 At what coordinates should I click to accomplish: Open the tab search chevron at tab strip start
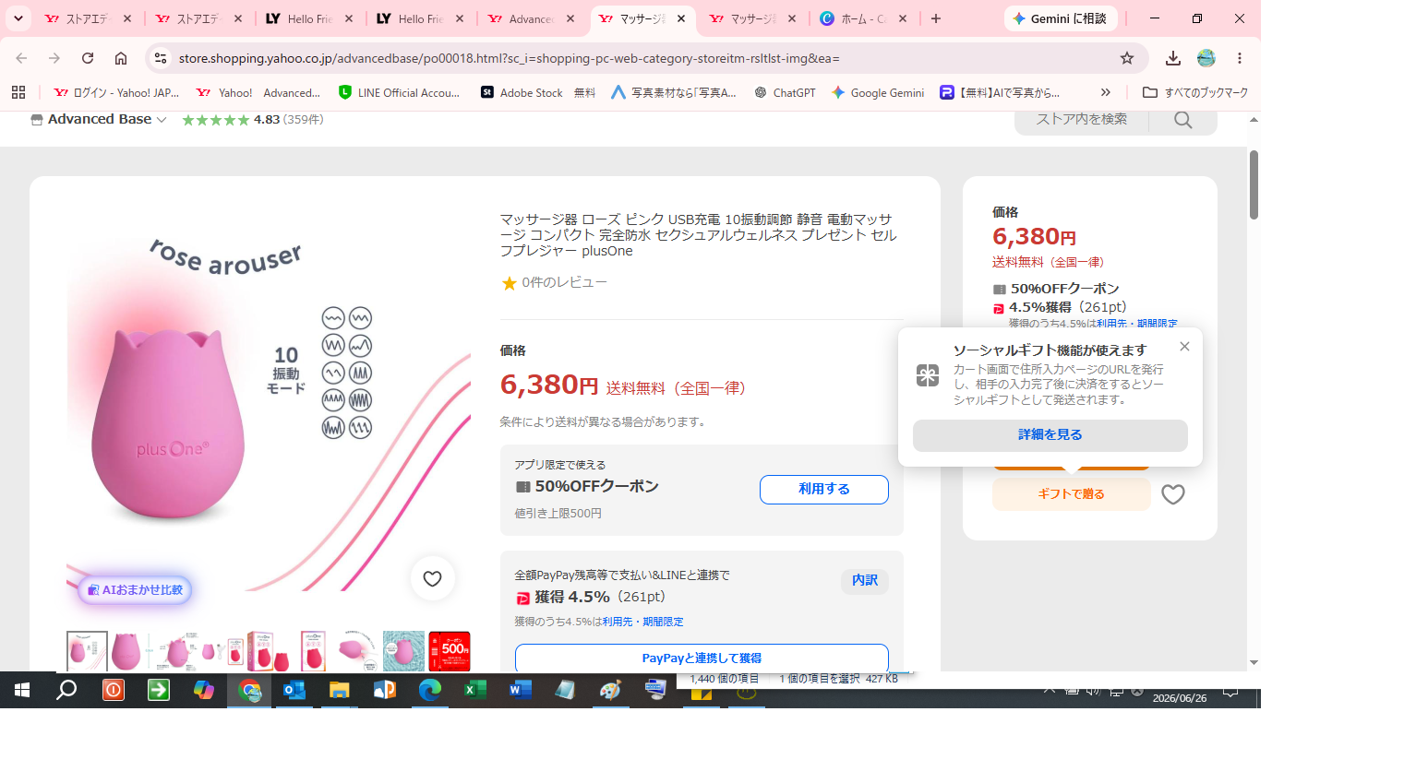(x=18, y=18)
